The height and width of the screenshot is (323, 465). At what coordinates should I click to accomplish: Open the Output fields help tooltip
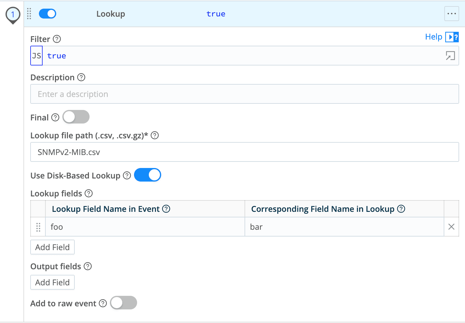click(x=87, y=266)
